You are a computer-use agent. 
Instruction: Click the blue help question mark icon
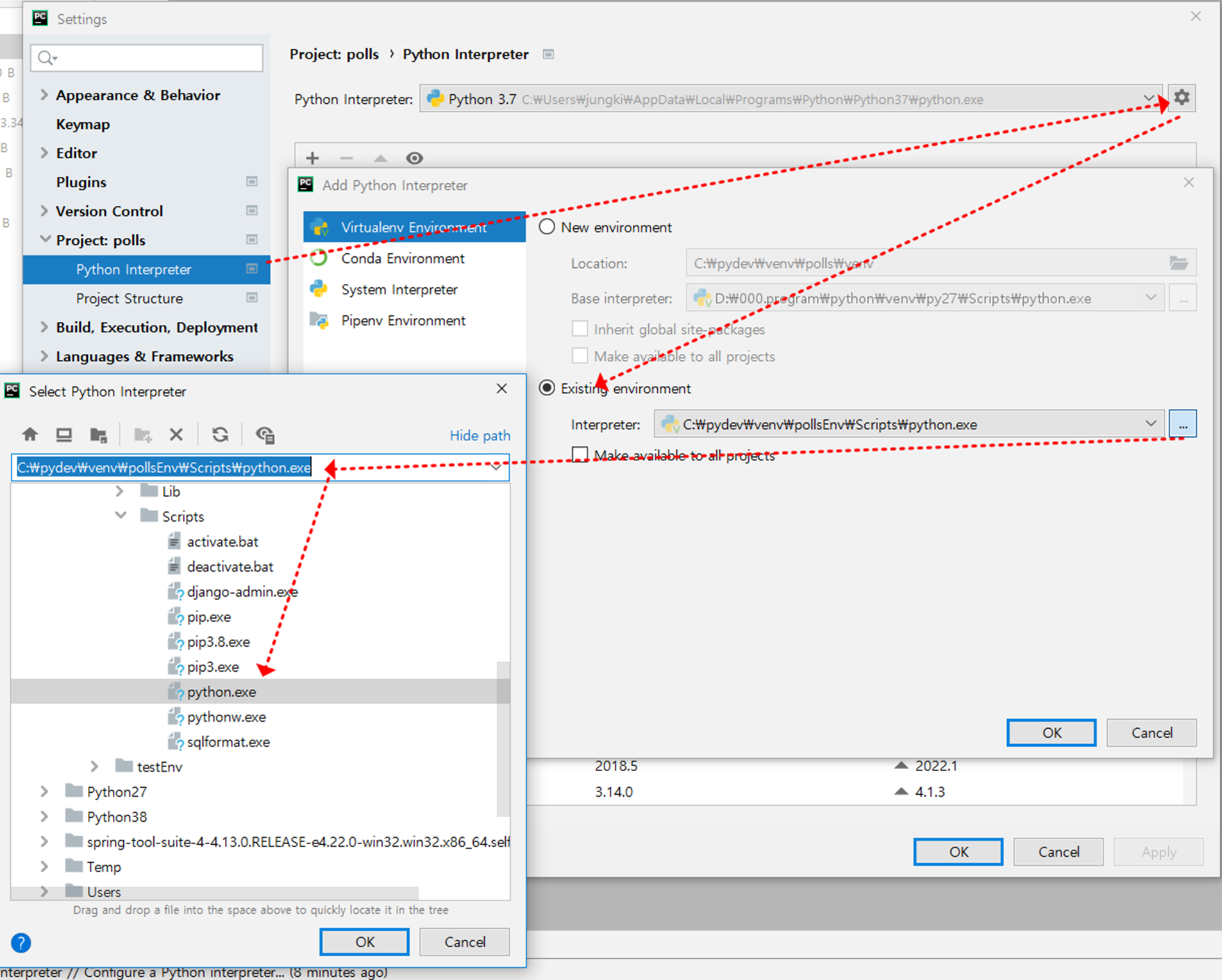tap(21, 943)
